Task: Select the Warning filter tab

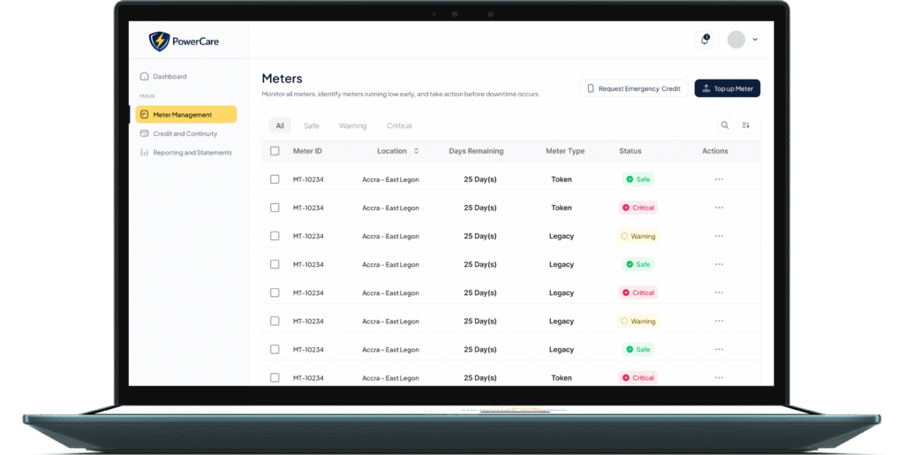Action: coord(352,125)
